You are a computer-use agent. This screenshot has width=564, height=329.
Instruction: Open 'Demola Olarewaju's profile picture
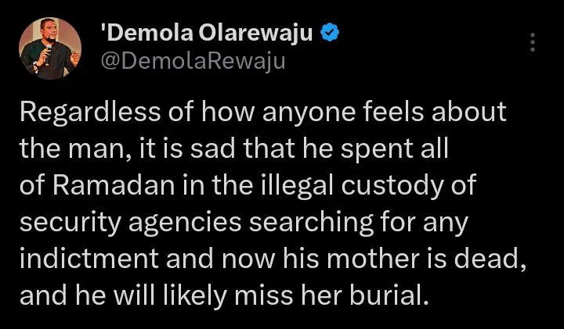click(49, 48)
